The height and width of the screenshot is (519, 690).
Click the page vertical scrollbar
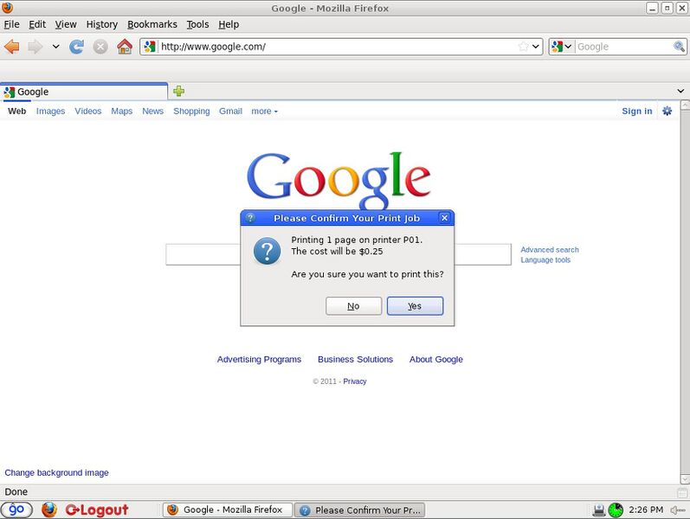685,292
